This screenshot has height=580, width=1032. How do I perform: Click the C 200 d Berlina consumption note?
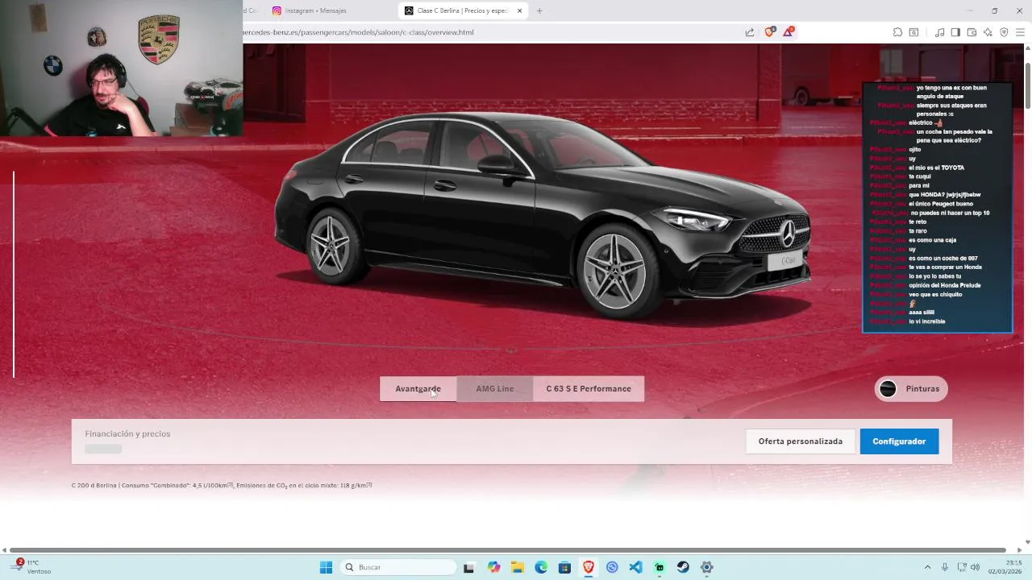click(x=222, y=485)
